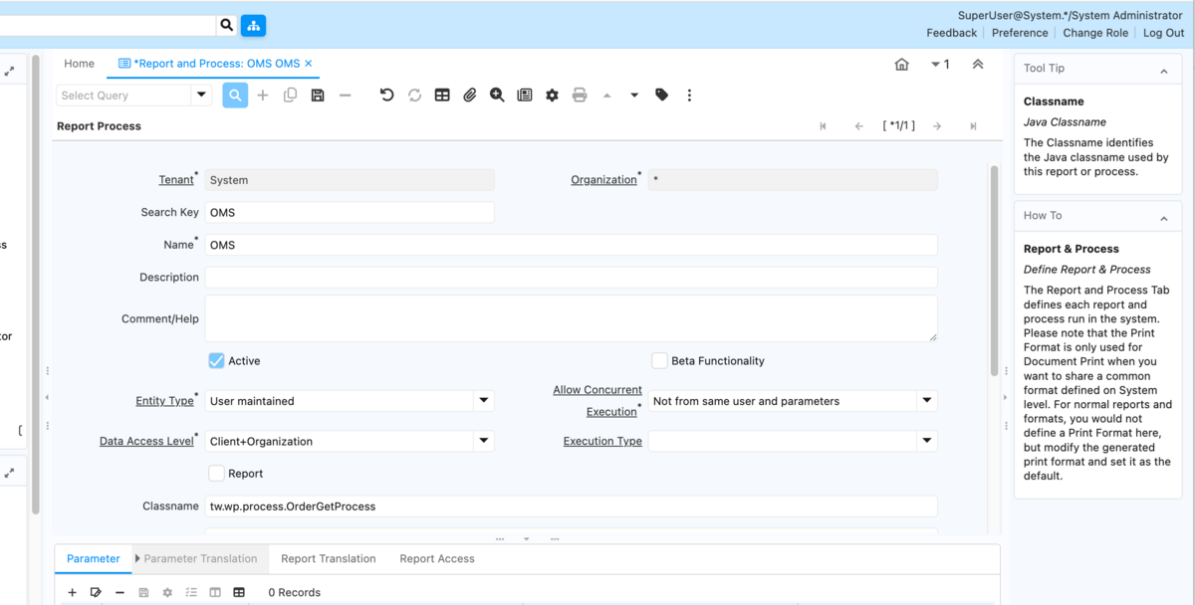1195x605 pixels.
Task: Open the Attachment paperclip icon
Action: (x=470, y=96)
